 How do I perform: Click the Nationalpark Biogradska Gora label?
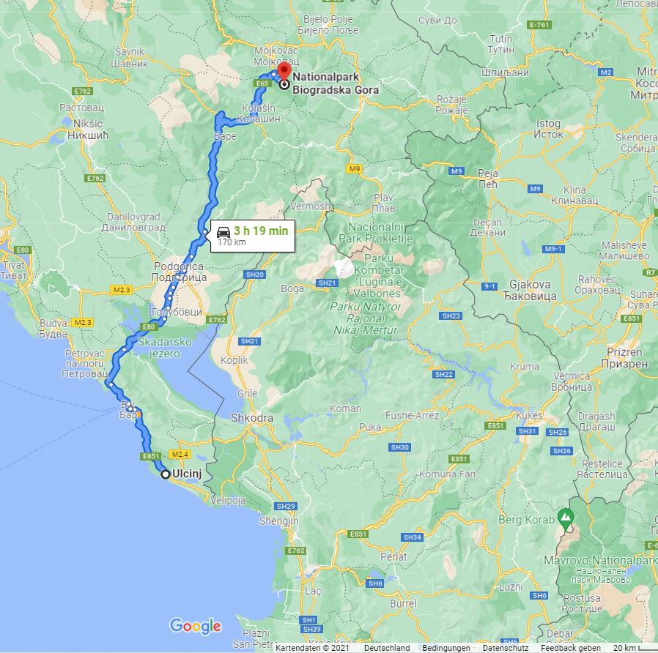point(336,83)
